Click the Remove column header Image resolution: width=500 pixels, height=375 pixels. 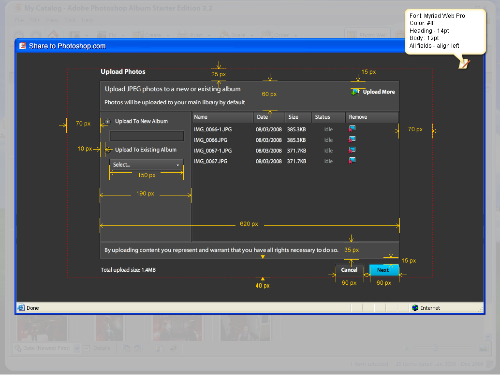click(372, 117)
